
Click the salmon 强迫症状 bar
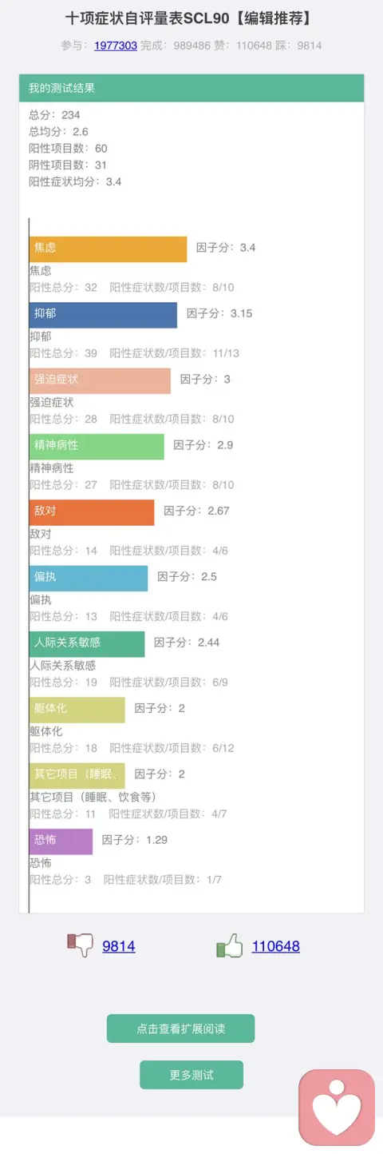click(100, 380)
